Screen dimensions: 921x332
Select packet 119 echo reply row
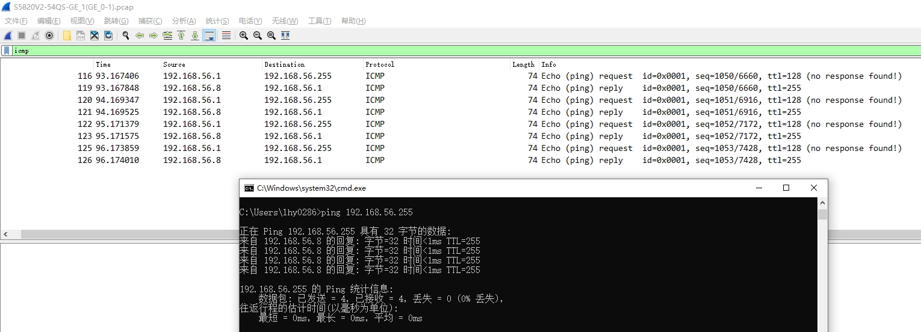pyautogui.click(x=460, y=88)
